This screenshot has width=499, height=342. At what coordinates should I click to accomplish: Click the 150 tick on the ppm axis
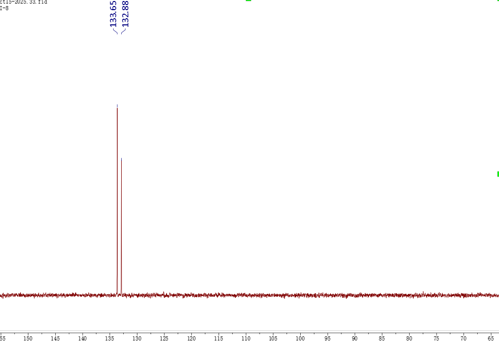coord(28,338)
